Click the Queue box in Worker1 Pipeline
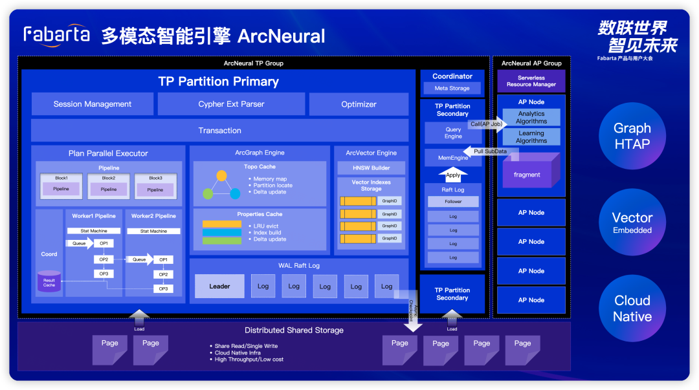Image resolution: width=699 pixels, height=390 pixels. coord(80,243)
